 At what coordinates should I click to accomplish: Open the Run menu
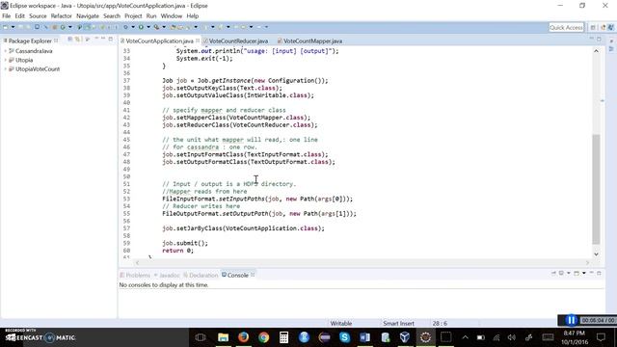click(x=151, y=16)
